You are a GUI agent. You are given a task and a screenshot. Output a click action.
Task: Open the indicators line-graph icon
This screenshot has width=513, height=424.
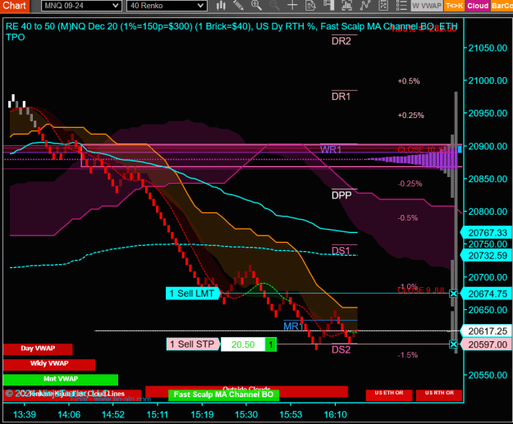pos(364,5)
